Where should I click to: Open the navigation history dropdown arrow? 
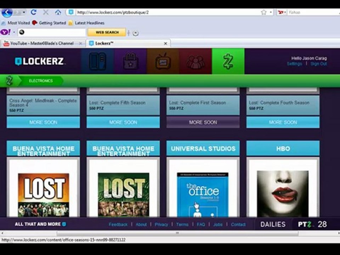click(x=24, y=12)
